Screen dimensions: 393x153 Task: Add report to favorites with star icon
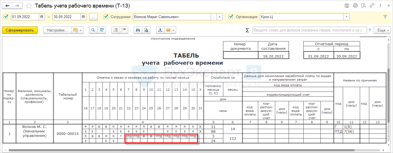point(28,6)
